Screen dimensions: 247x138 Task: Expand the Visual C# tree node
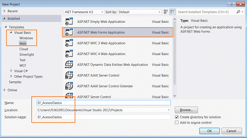coord(11,71)
